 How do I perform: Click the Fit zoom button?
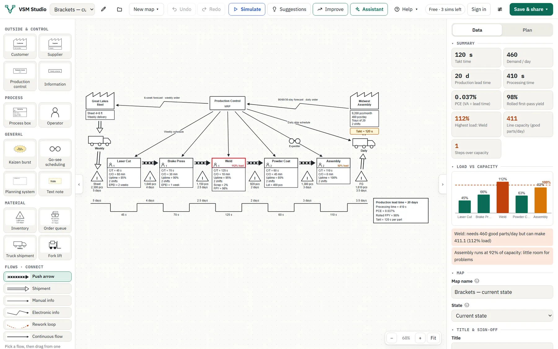tap(433, 338)
